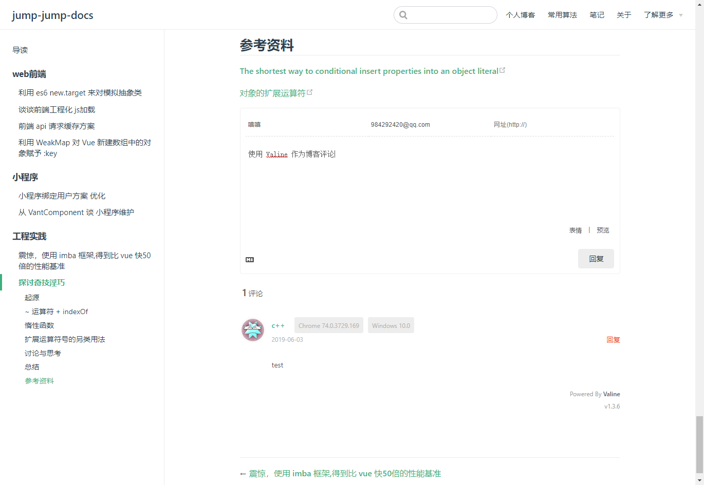Open the 导读 sidebar link
Viewport: 704px width, 485px height.
point(20,50)
